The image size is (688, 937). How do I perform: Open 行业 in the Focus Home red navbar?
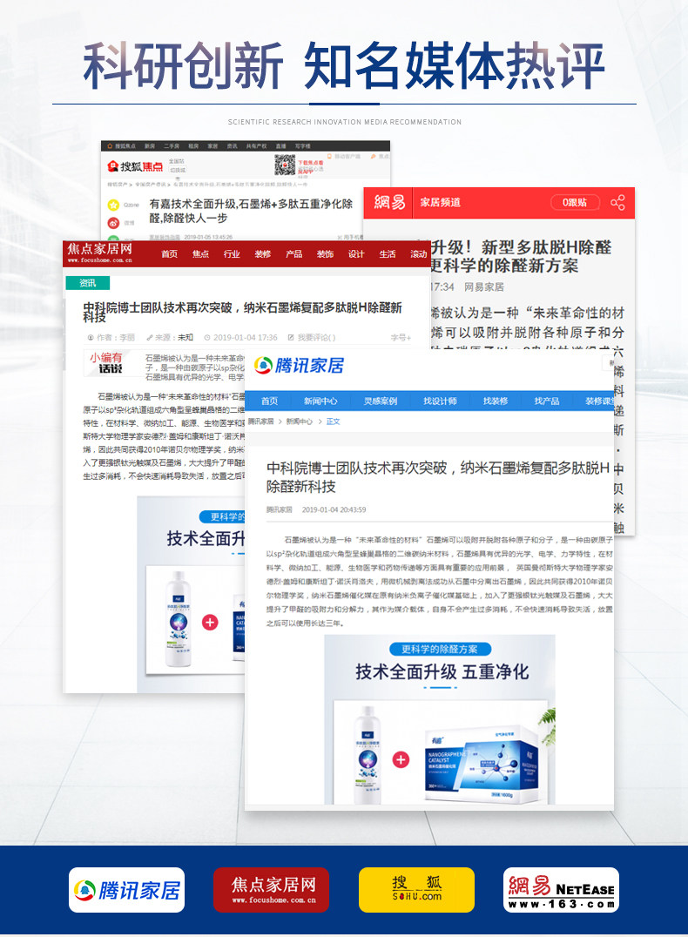click(232, 254)
